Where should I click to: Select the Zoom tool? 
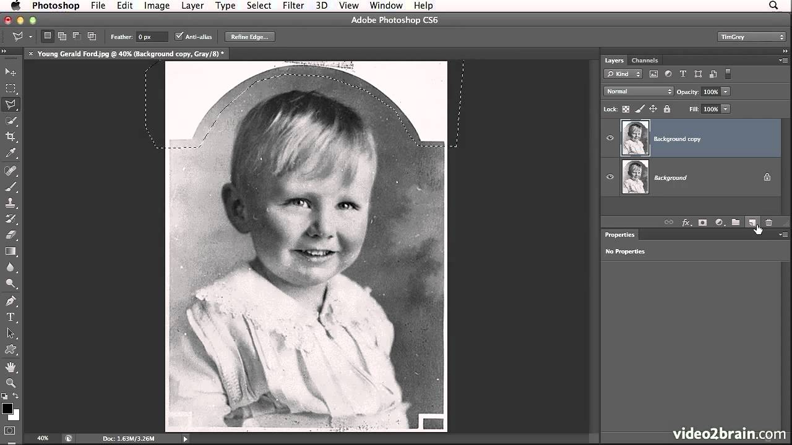11,383
